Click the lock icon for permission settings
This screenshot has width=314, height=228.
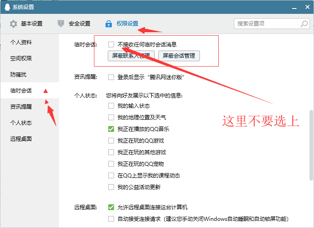pos(108,24)
